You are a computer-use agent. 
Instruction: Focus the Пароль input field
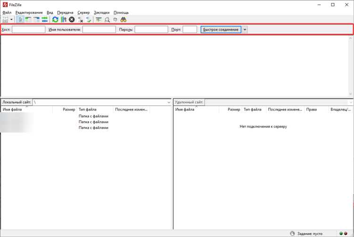pyautogui.click(x=151, y=29)
